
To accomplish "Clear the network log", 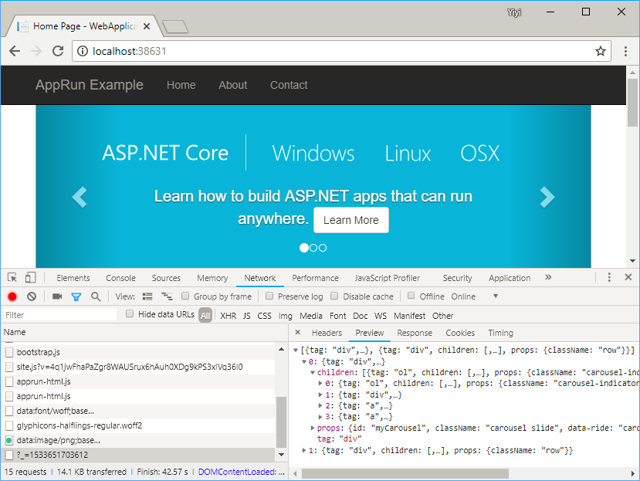I will (32, 296).
